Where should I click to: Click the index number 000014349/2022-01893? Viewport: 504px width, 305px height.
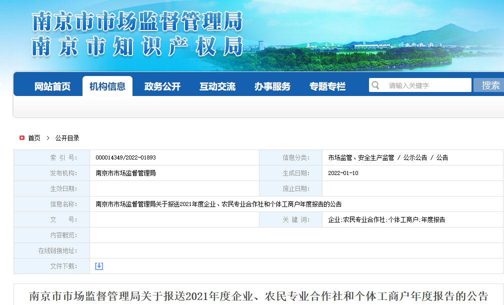point(125,157)
